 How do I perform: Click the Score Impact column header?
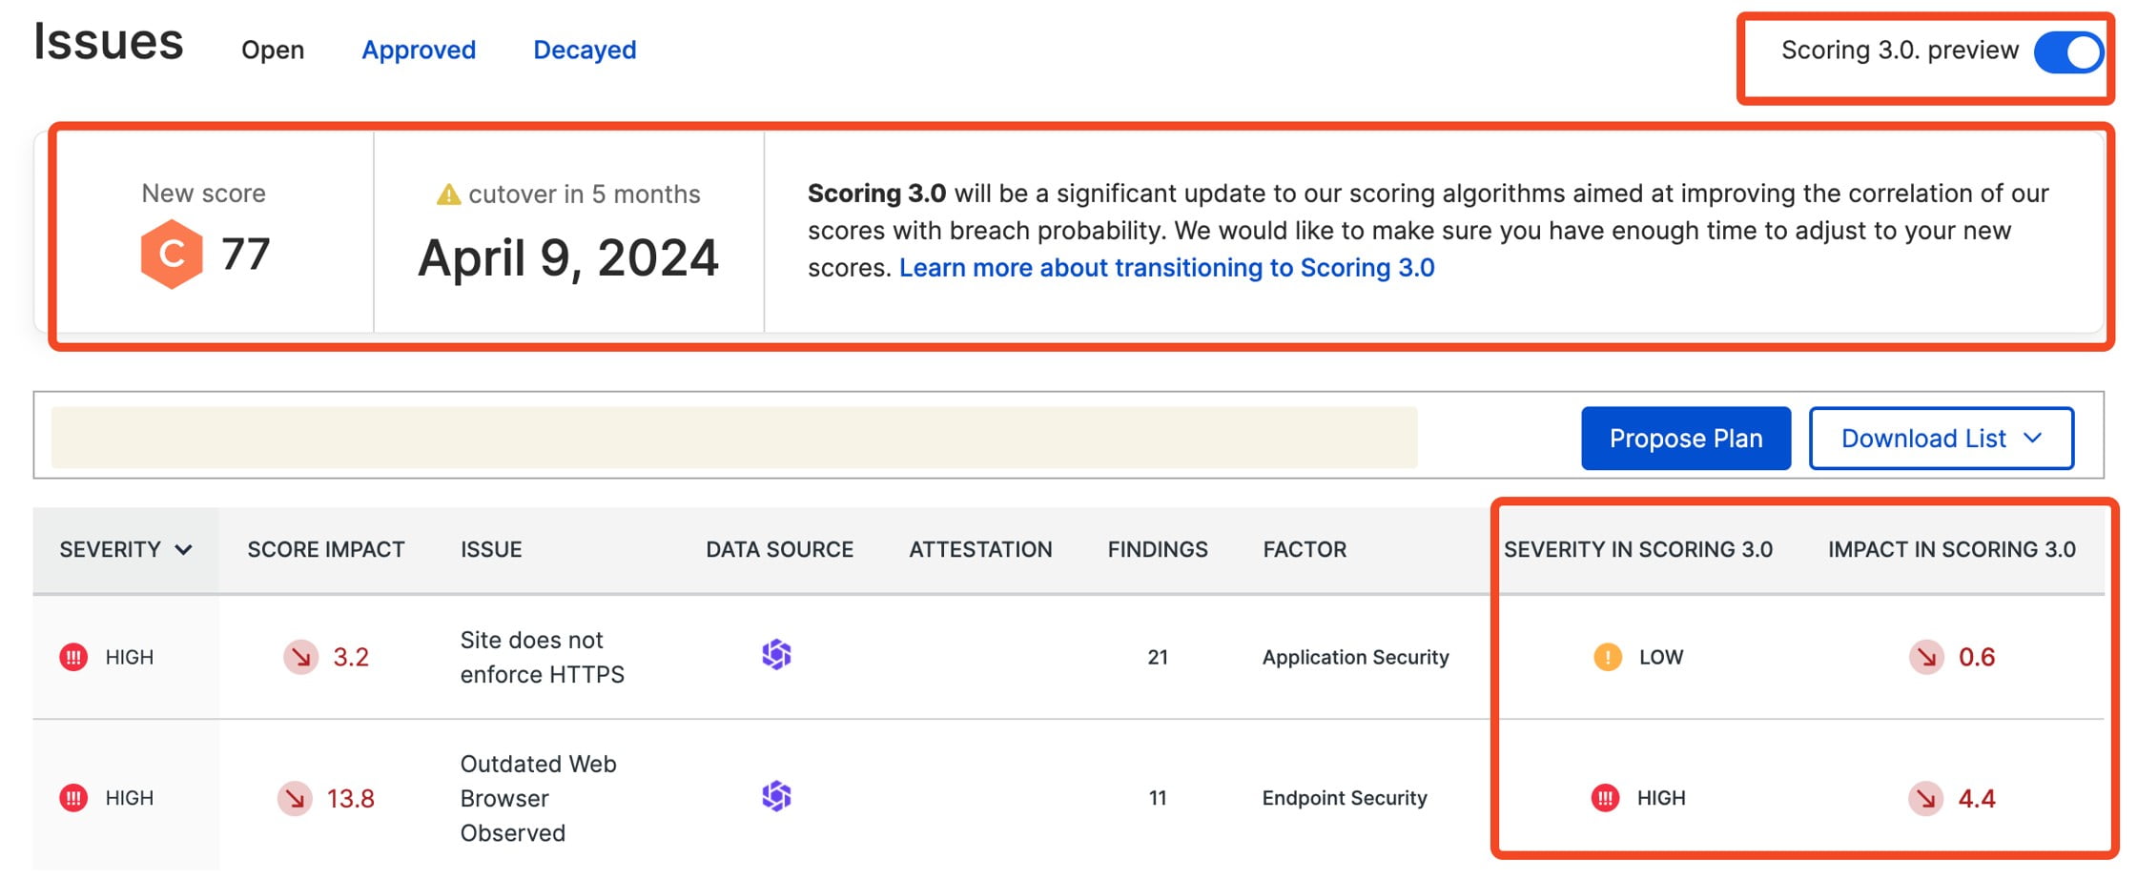[x=326, y=550]
